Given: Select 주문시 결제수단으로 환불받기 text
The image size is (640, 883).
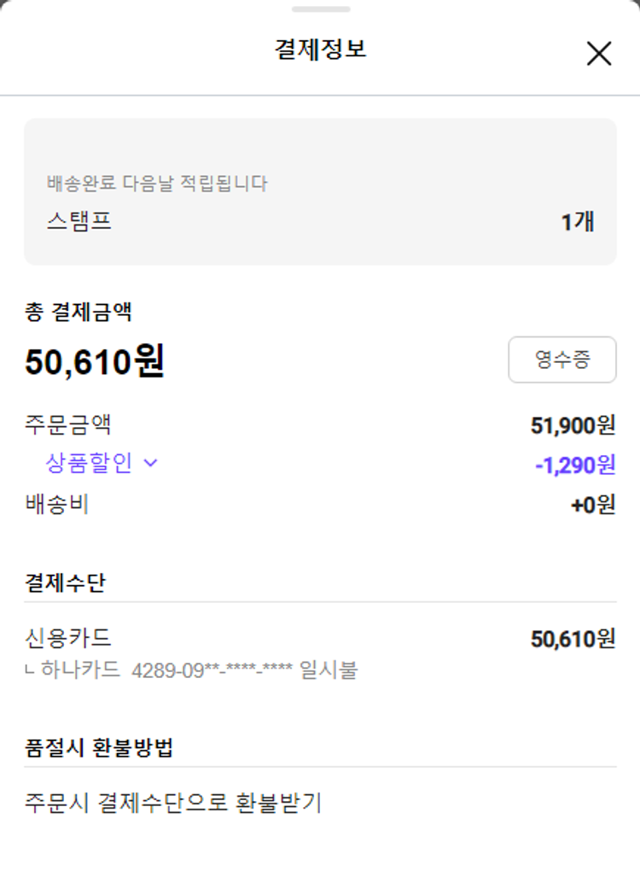Looking at the screenshot, I should click(x=172, y=803).
